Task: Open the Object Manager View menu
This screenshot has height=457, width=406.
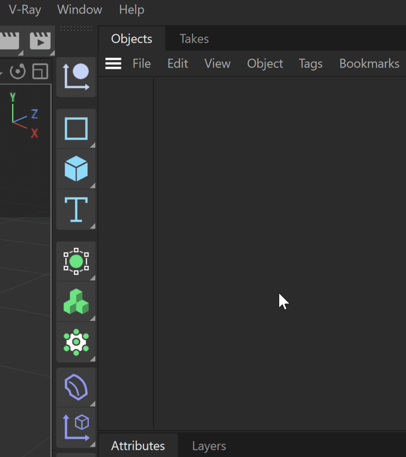Action: pos(217,63)
